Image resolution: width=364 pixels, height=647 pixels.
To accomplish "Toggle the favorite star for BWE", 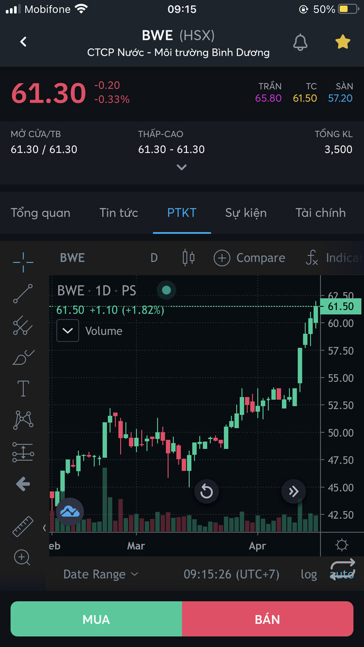I will pos(342,42).
